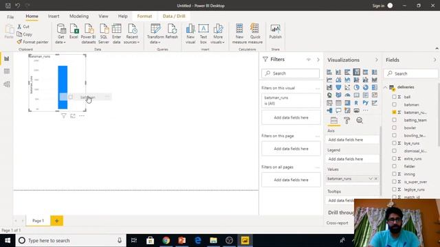Collapse the Fields pane
Viewport: 440px width, 247px height.
point(434,60)
